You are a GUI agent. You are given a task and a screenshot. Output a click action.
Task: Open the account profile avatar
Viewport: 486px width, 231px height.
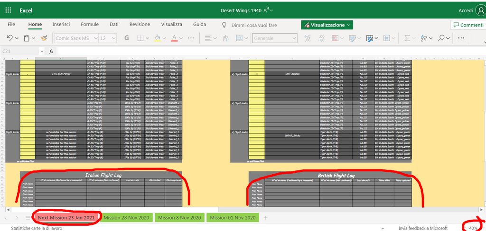480,10
